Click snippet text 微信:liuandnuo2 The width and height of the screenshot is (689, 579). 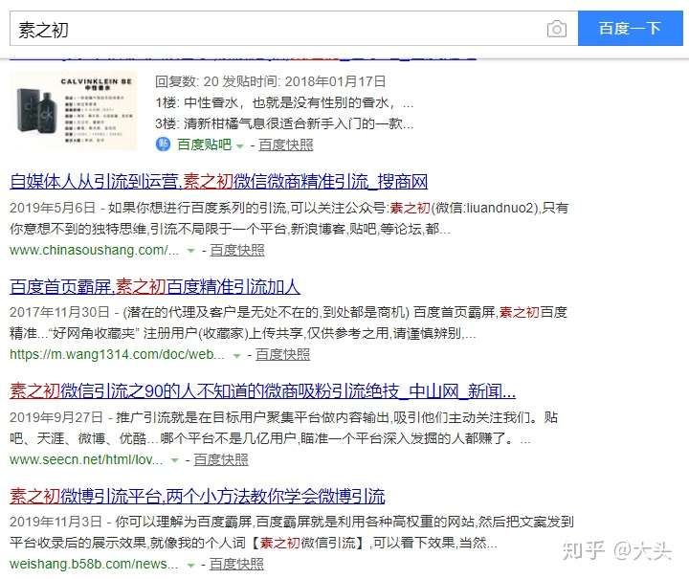click(x=484, y=208)
